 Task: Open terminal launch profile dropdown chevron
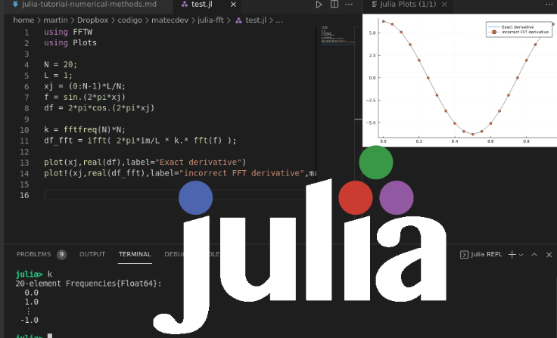[521, 255]
